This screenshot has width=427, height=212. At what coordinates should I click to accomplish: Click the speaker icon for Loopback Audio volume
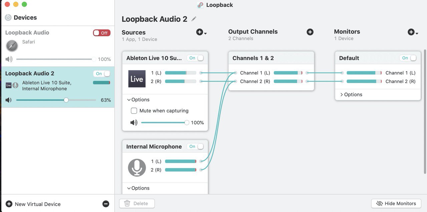pyautogui.click(x=9, y=59)
